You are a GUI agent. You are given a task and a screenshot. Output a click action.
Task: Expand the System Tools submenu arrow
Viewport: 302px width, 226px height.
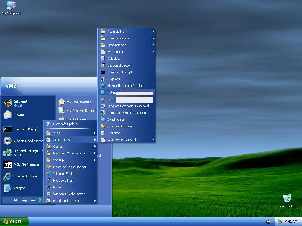(x=153, y=52)
